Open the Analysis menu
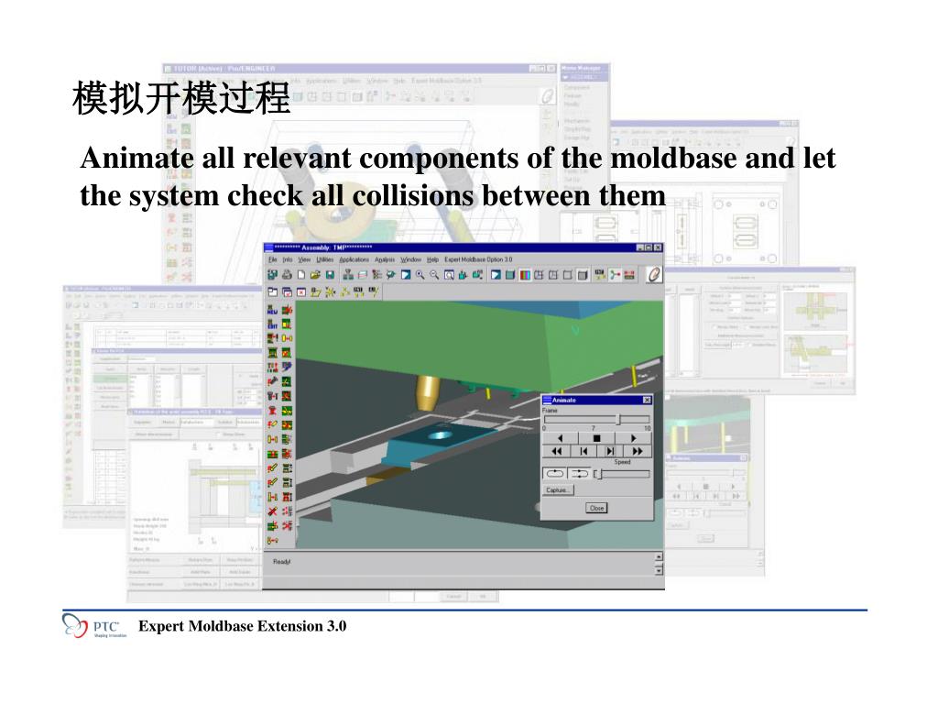Viewport: 938px width, 704px height. click(386, 259)
